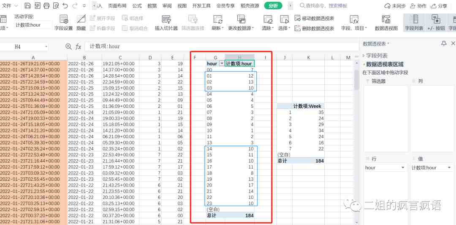Edit the 活动字段 active field name box
This screenshot has width=456, height=225.
33,25
